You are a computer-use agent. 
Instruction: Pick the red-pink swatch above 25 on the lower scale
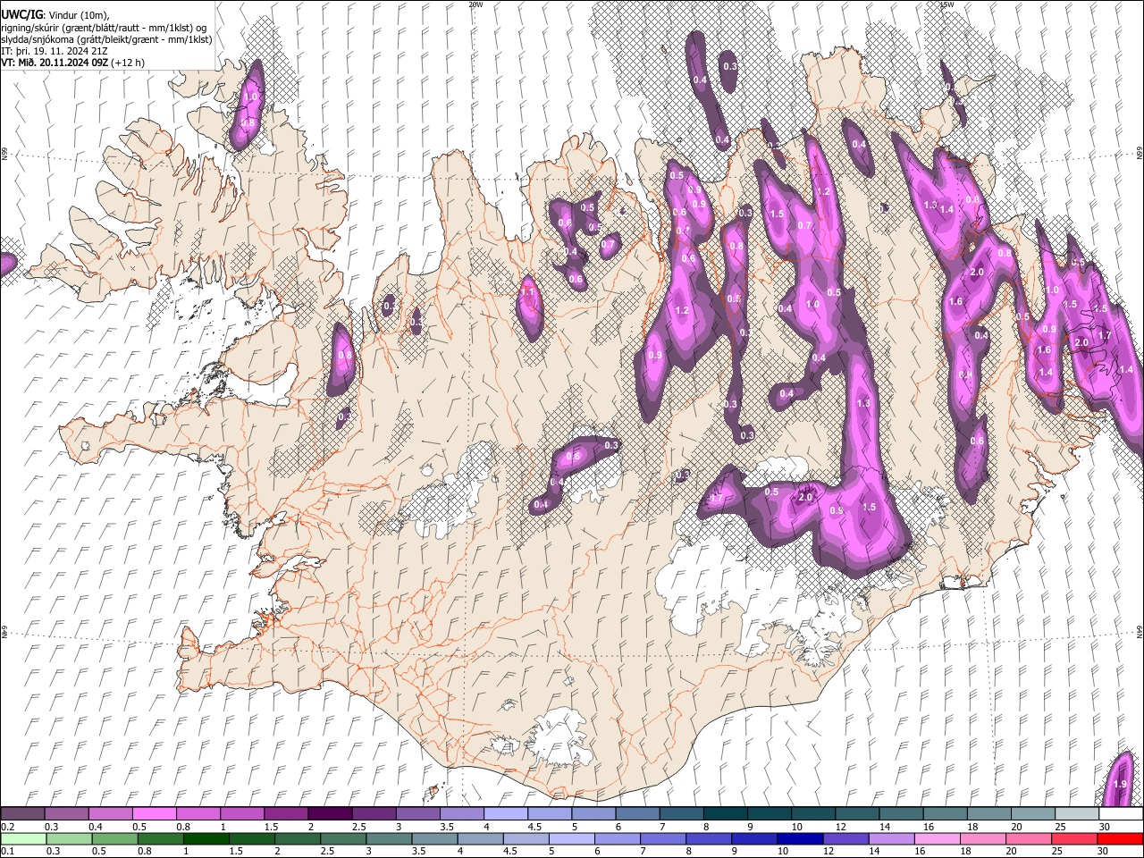1075,839
